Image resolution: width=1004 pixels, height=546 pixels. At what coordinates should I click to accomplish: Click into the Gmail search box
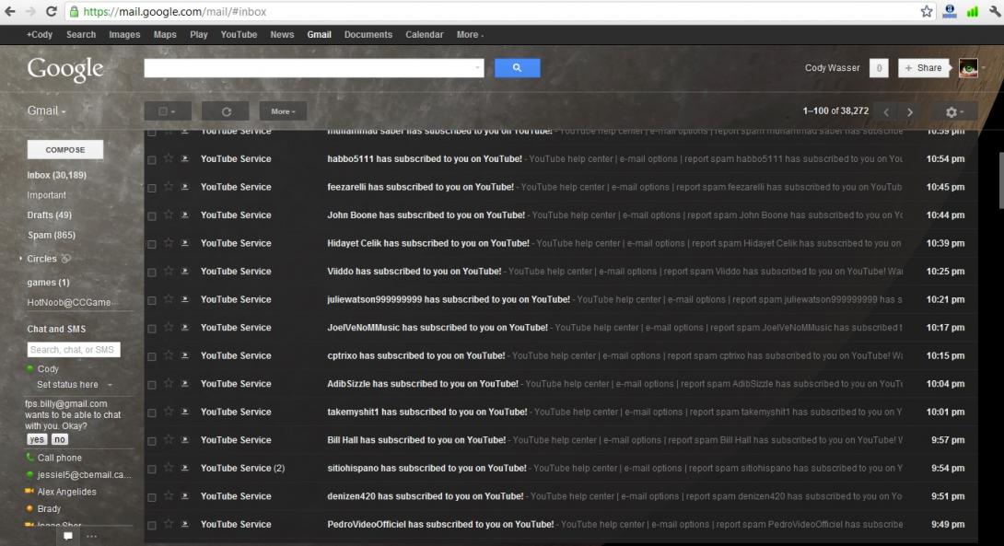pos(314,68)
